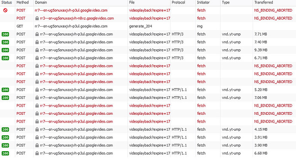The image size is (296, 161).
Task: Click the vnd.yt-ump type cell in the 9.39 MB row
Action: 231,50
